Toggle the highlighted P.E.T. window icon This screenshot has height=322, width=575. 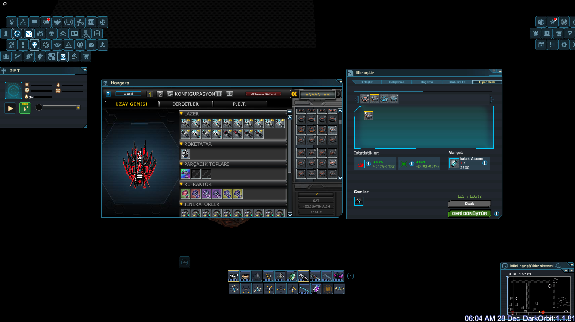click(34, 45)
